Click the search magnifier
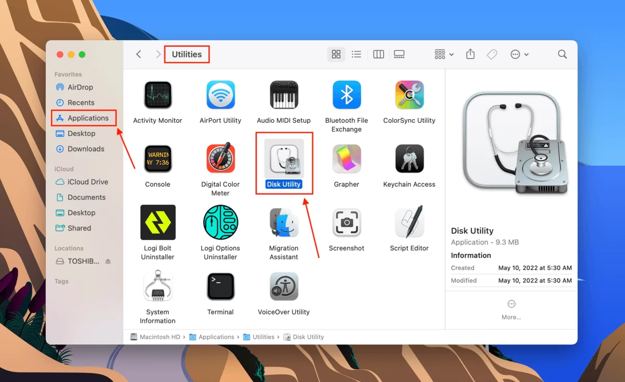Image resolution: width=625 pixels, height=382 pixels. [562, 54]
